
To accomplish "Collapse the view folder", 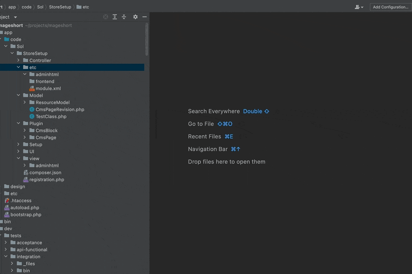I will click(19, 158).
